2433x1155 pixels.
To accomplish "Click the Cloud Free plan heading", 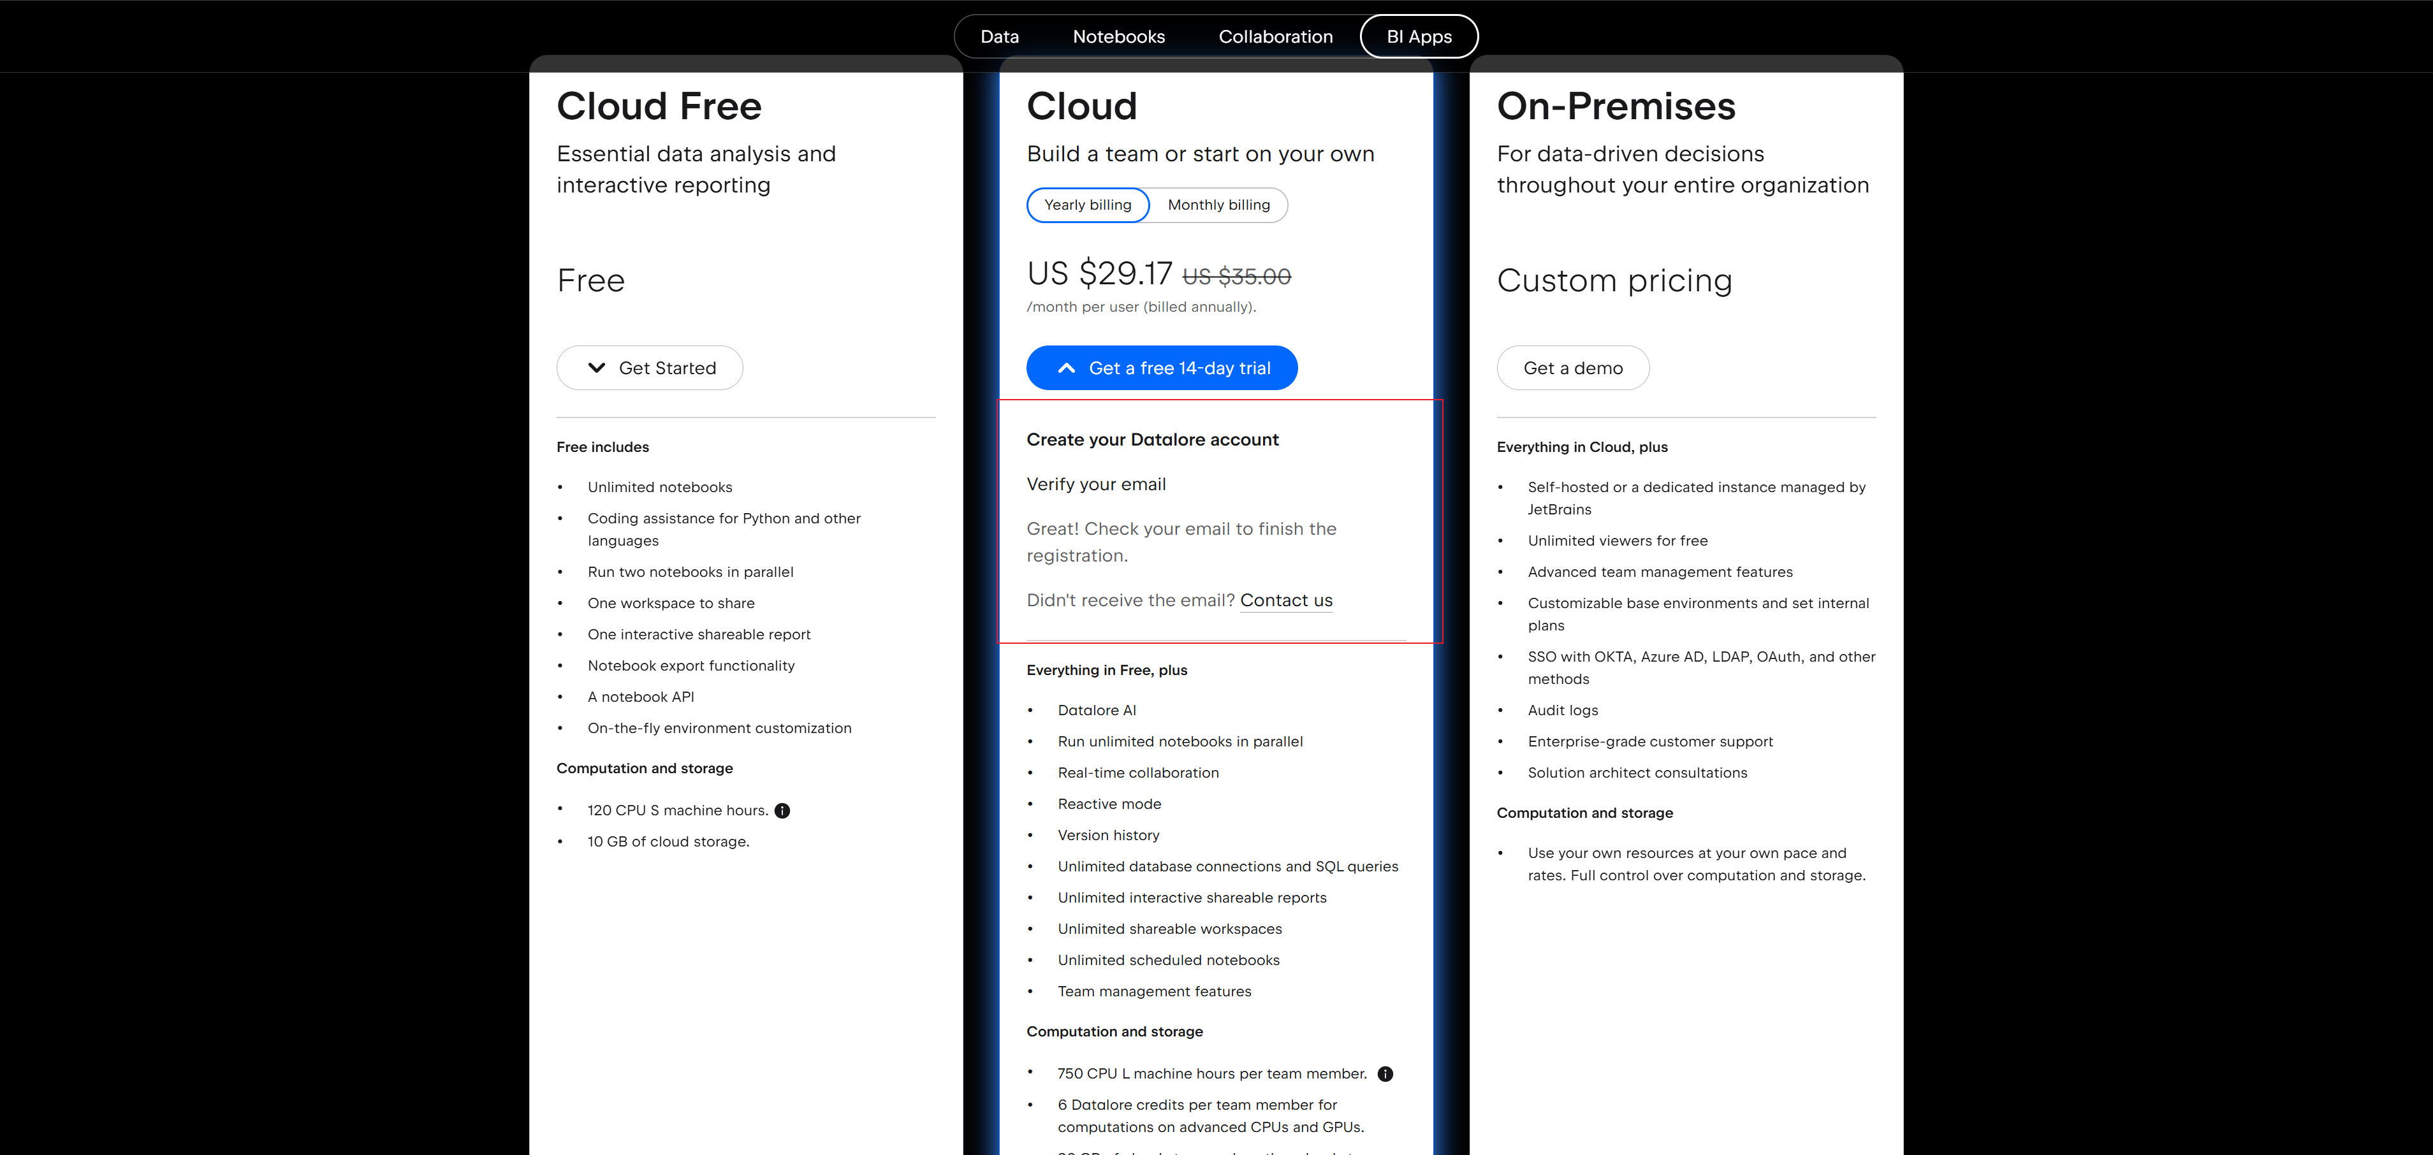I will [659, 106].
